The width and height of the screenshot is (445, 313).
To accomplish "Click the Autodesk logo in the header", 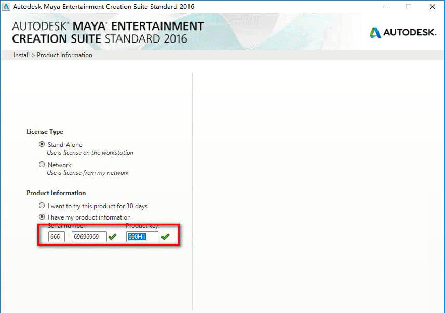I will tap(403, 32).
